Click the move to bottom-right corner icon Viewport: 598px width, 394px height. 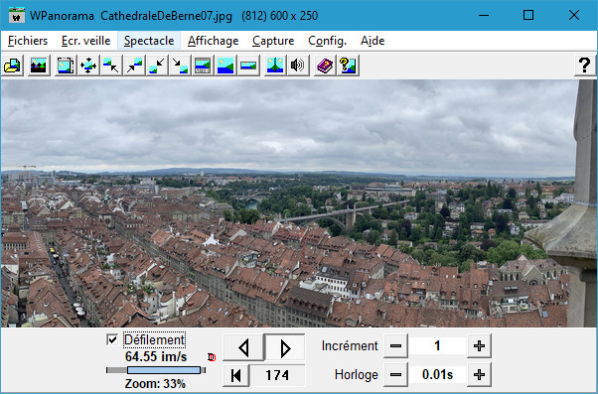click(x=180, y=66)
